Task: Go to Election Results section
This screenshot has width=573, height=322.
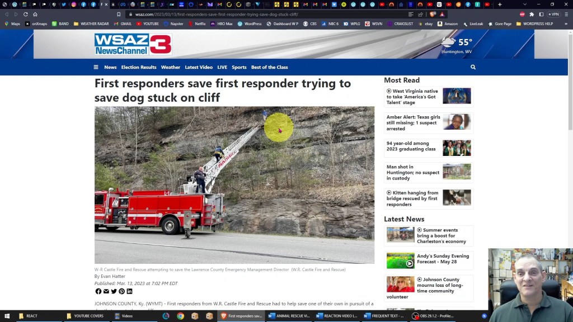Action: coord(139,67)
